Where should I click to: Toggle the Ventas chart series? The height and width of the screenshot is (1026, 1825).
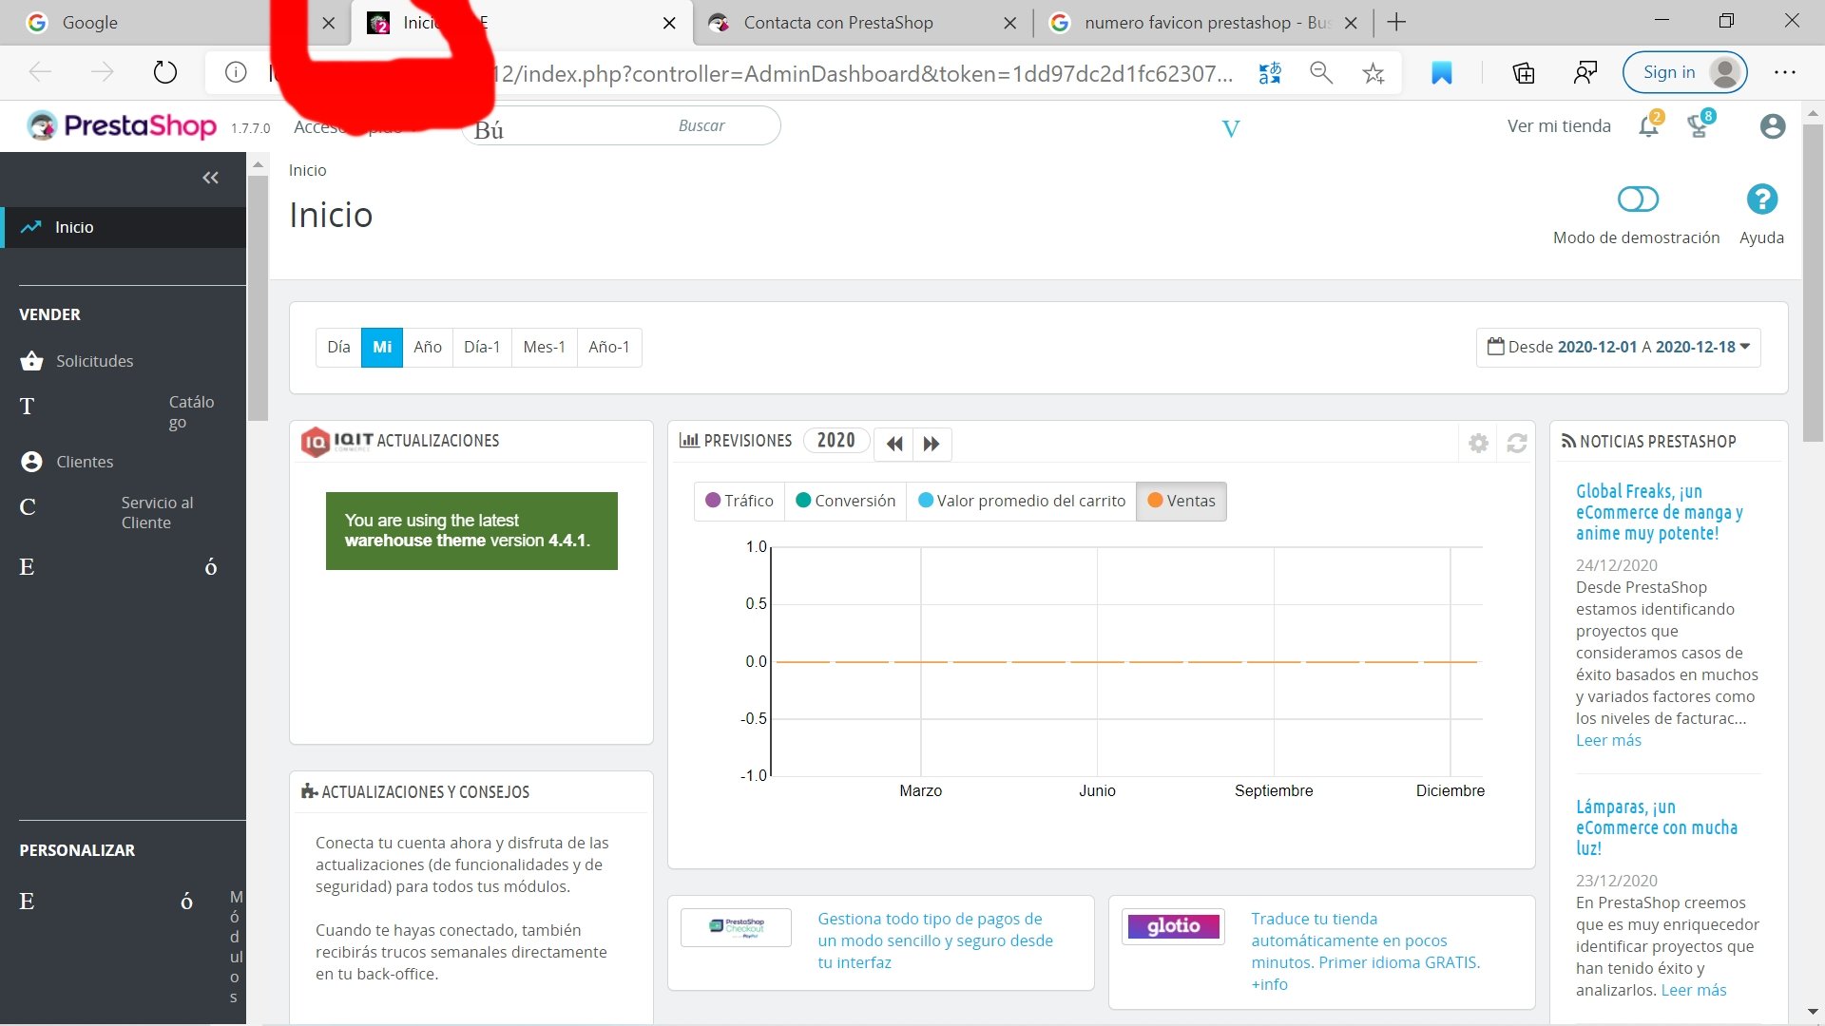(1181, 501)
